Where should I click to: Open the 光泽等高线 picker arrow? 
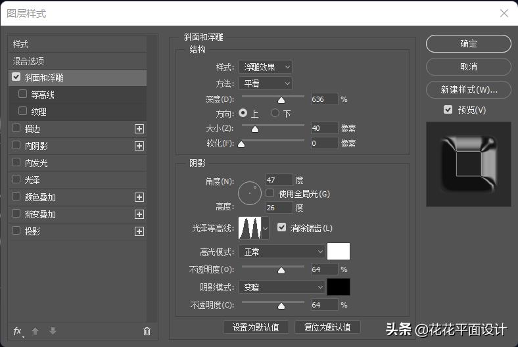265,228
